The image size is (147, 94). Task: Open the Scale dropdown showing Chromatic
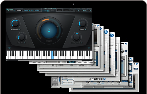pos(37,11)
